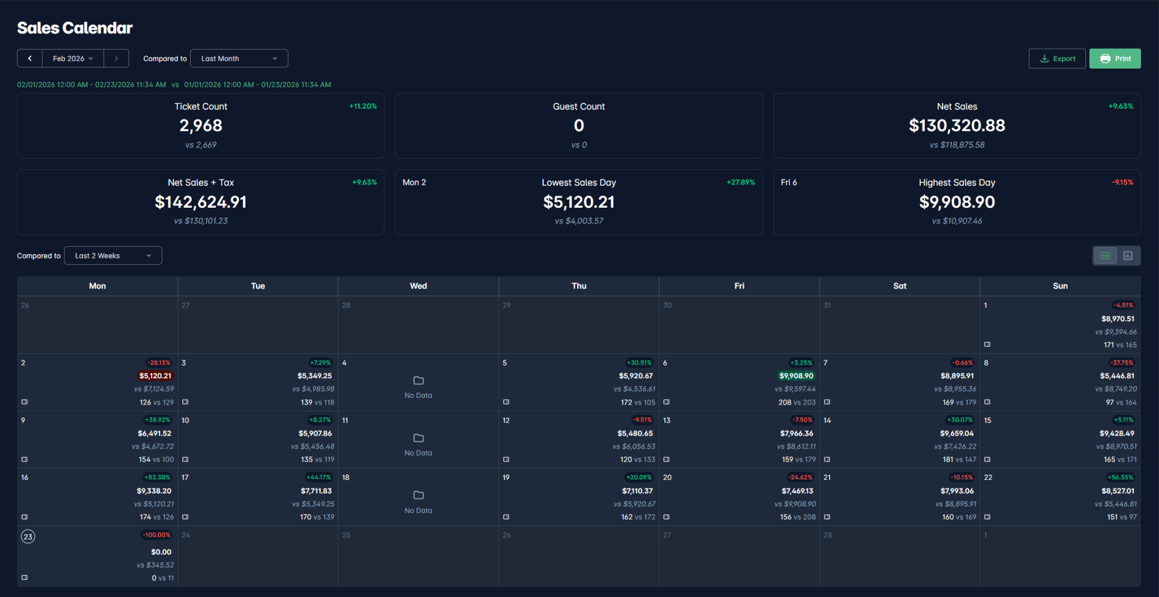Click the ticket icon on day 23
The width and height of the screenshot is (1159, 597).
(24, 578)
